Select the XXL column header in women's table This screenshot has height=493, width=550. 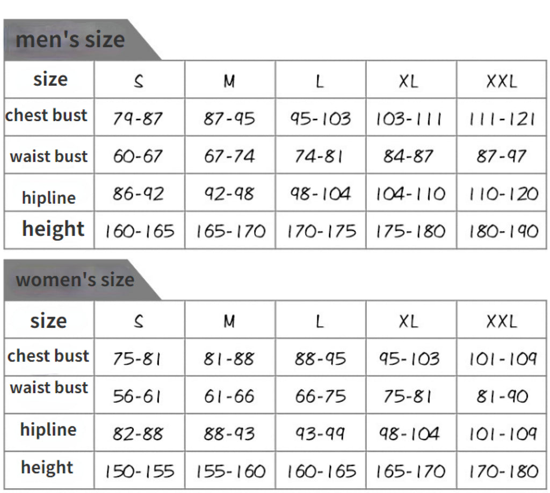tap(502, 321)
